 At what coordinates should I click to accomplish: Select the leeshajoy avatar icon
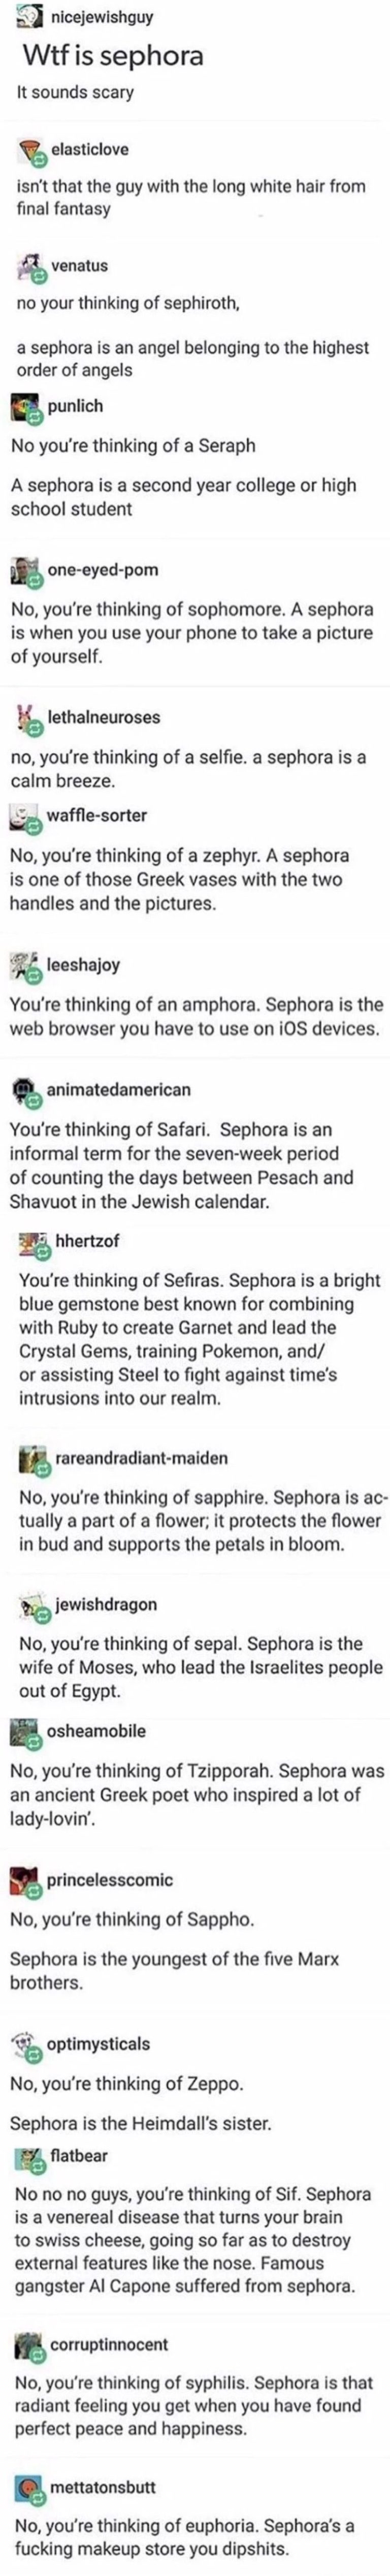(x=26, y=965)
